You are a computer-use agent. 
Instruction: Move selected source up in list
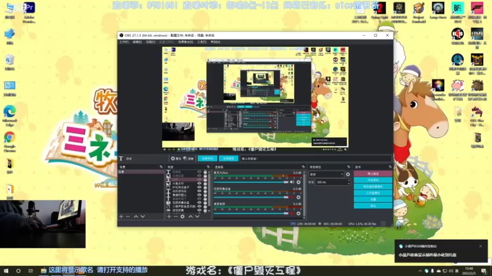[191, 217]
